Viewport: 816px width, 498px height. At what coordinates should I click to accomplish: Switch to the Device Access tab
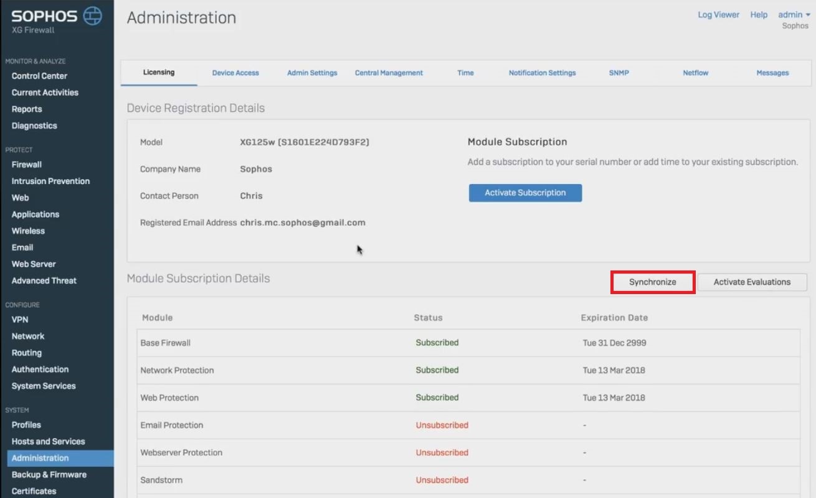[235, 72]
